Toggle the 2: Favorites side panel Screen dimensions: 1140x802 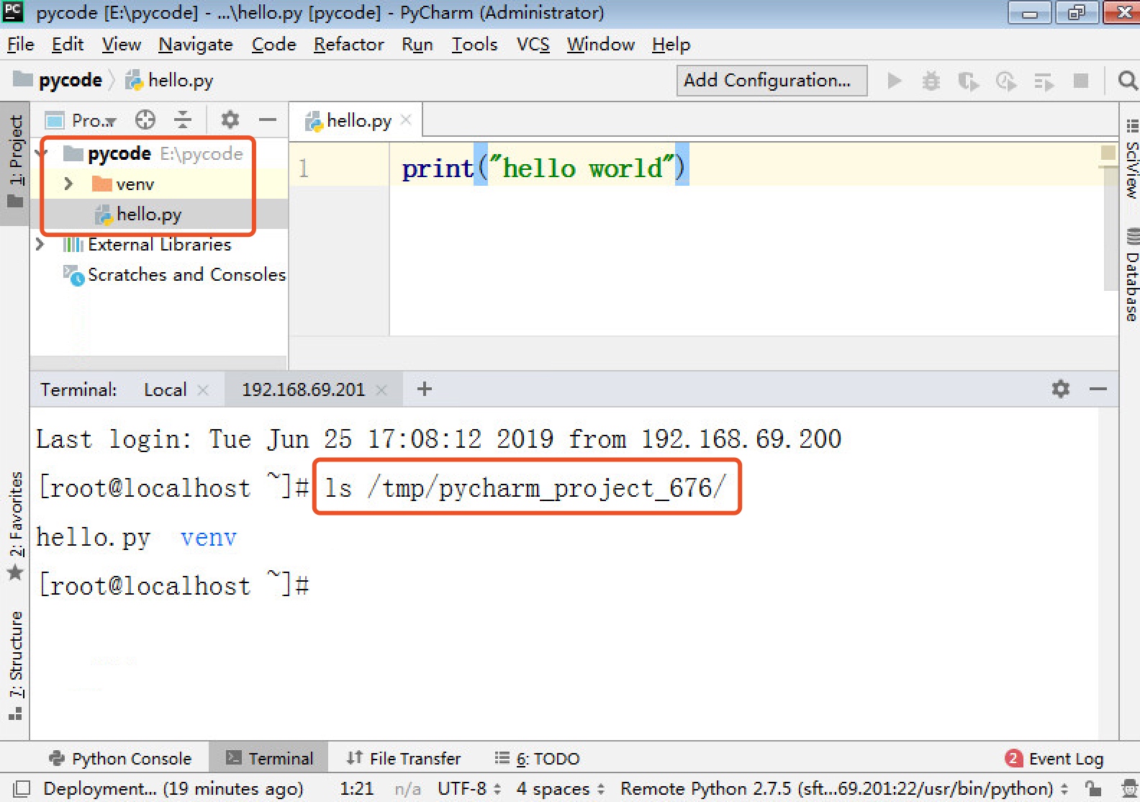pyautogui.click(x=15, y=527)
